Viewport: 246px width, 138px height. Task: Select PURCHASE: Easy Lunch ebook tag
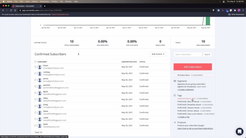pos(190,114)
